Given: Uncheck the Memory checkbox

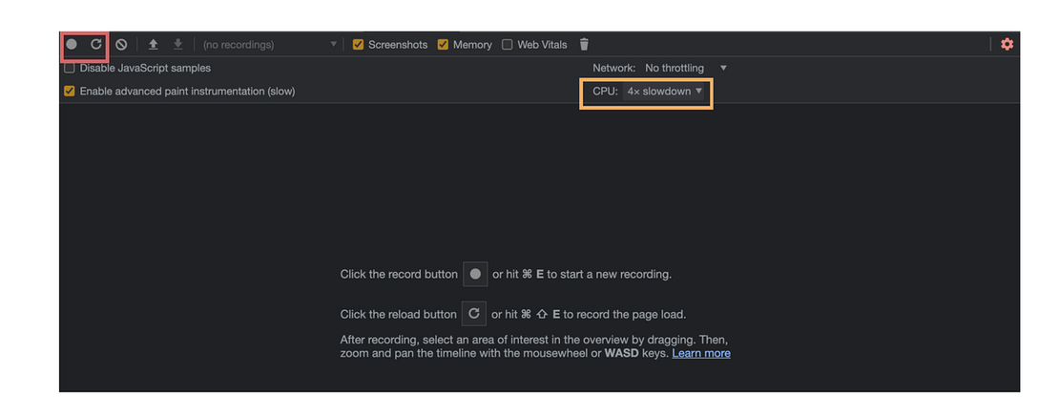Looking at the screenshot, I should tap(443, 45).
